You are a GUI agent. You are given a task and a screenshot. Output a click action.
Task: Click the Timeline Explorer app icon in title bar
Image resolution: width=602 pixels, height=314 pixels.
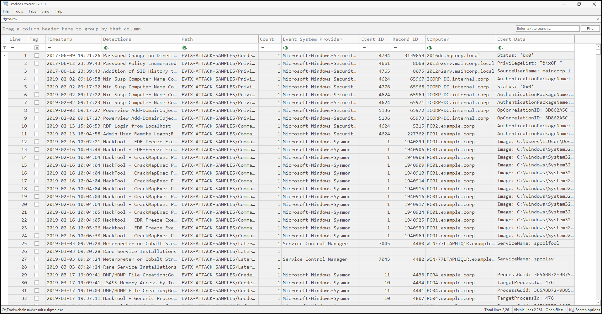(x=5, y=4)
